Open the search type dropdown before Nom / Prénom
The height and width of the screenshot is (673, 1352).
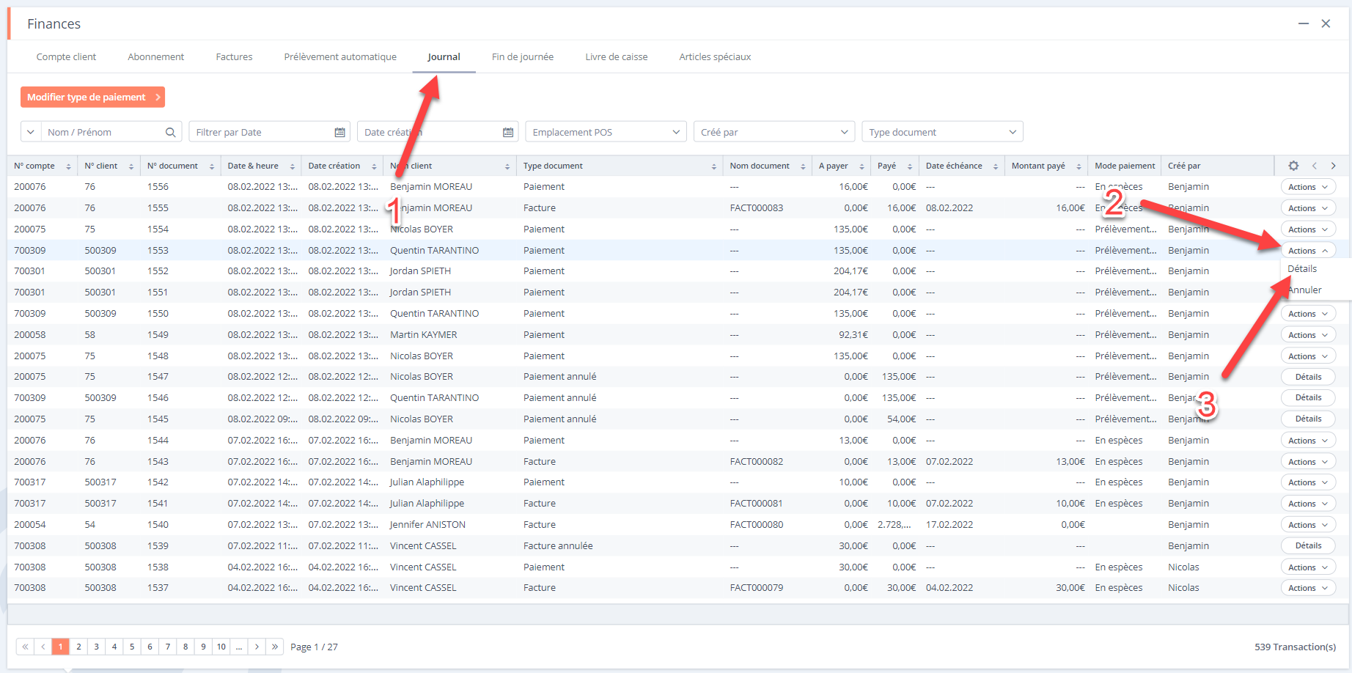click(31, 132)
